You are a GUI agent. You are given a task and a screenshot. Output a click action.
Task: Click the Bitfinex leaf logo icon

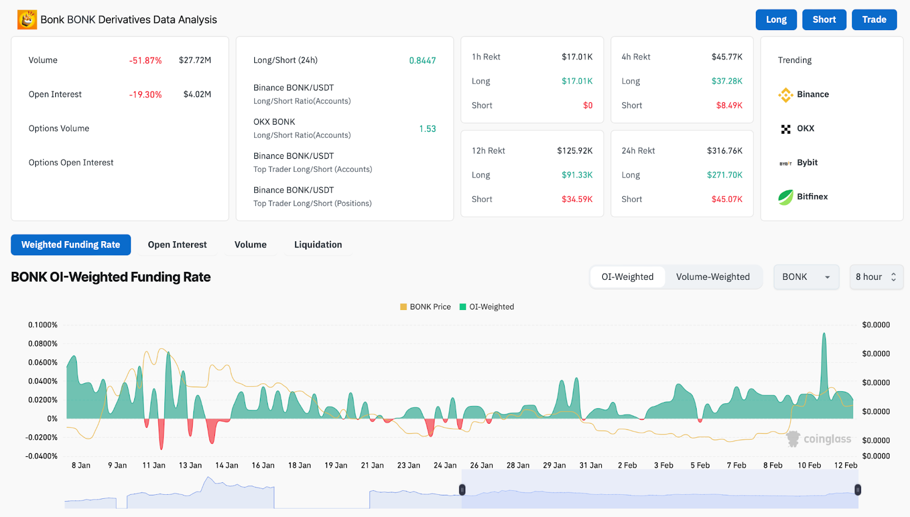coord(785,197)
